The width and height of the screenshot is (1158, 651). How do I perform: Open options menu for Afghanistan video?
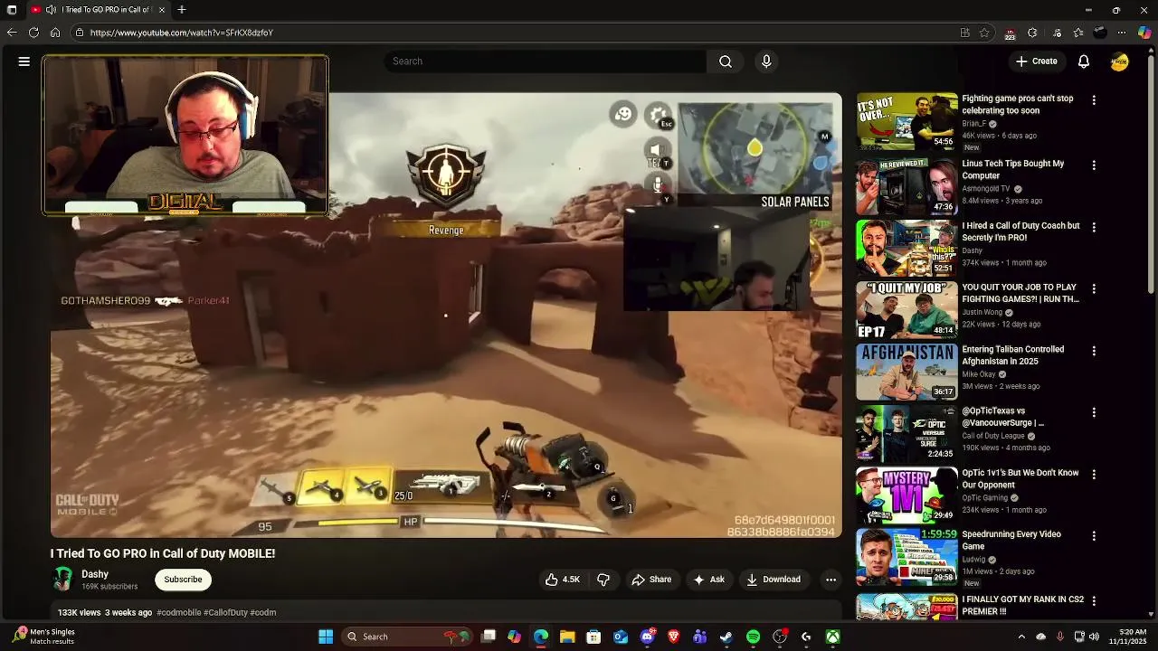tap(1094, 351)
